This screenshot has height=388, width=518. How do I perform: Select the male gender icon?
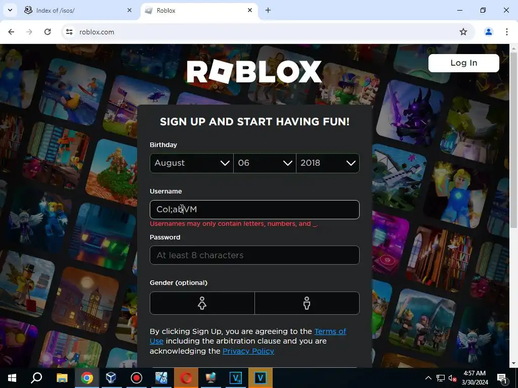coord(307,303)
